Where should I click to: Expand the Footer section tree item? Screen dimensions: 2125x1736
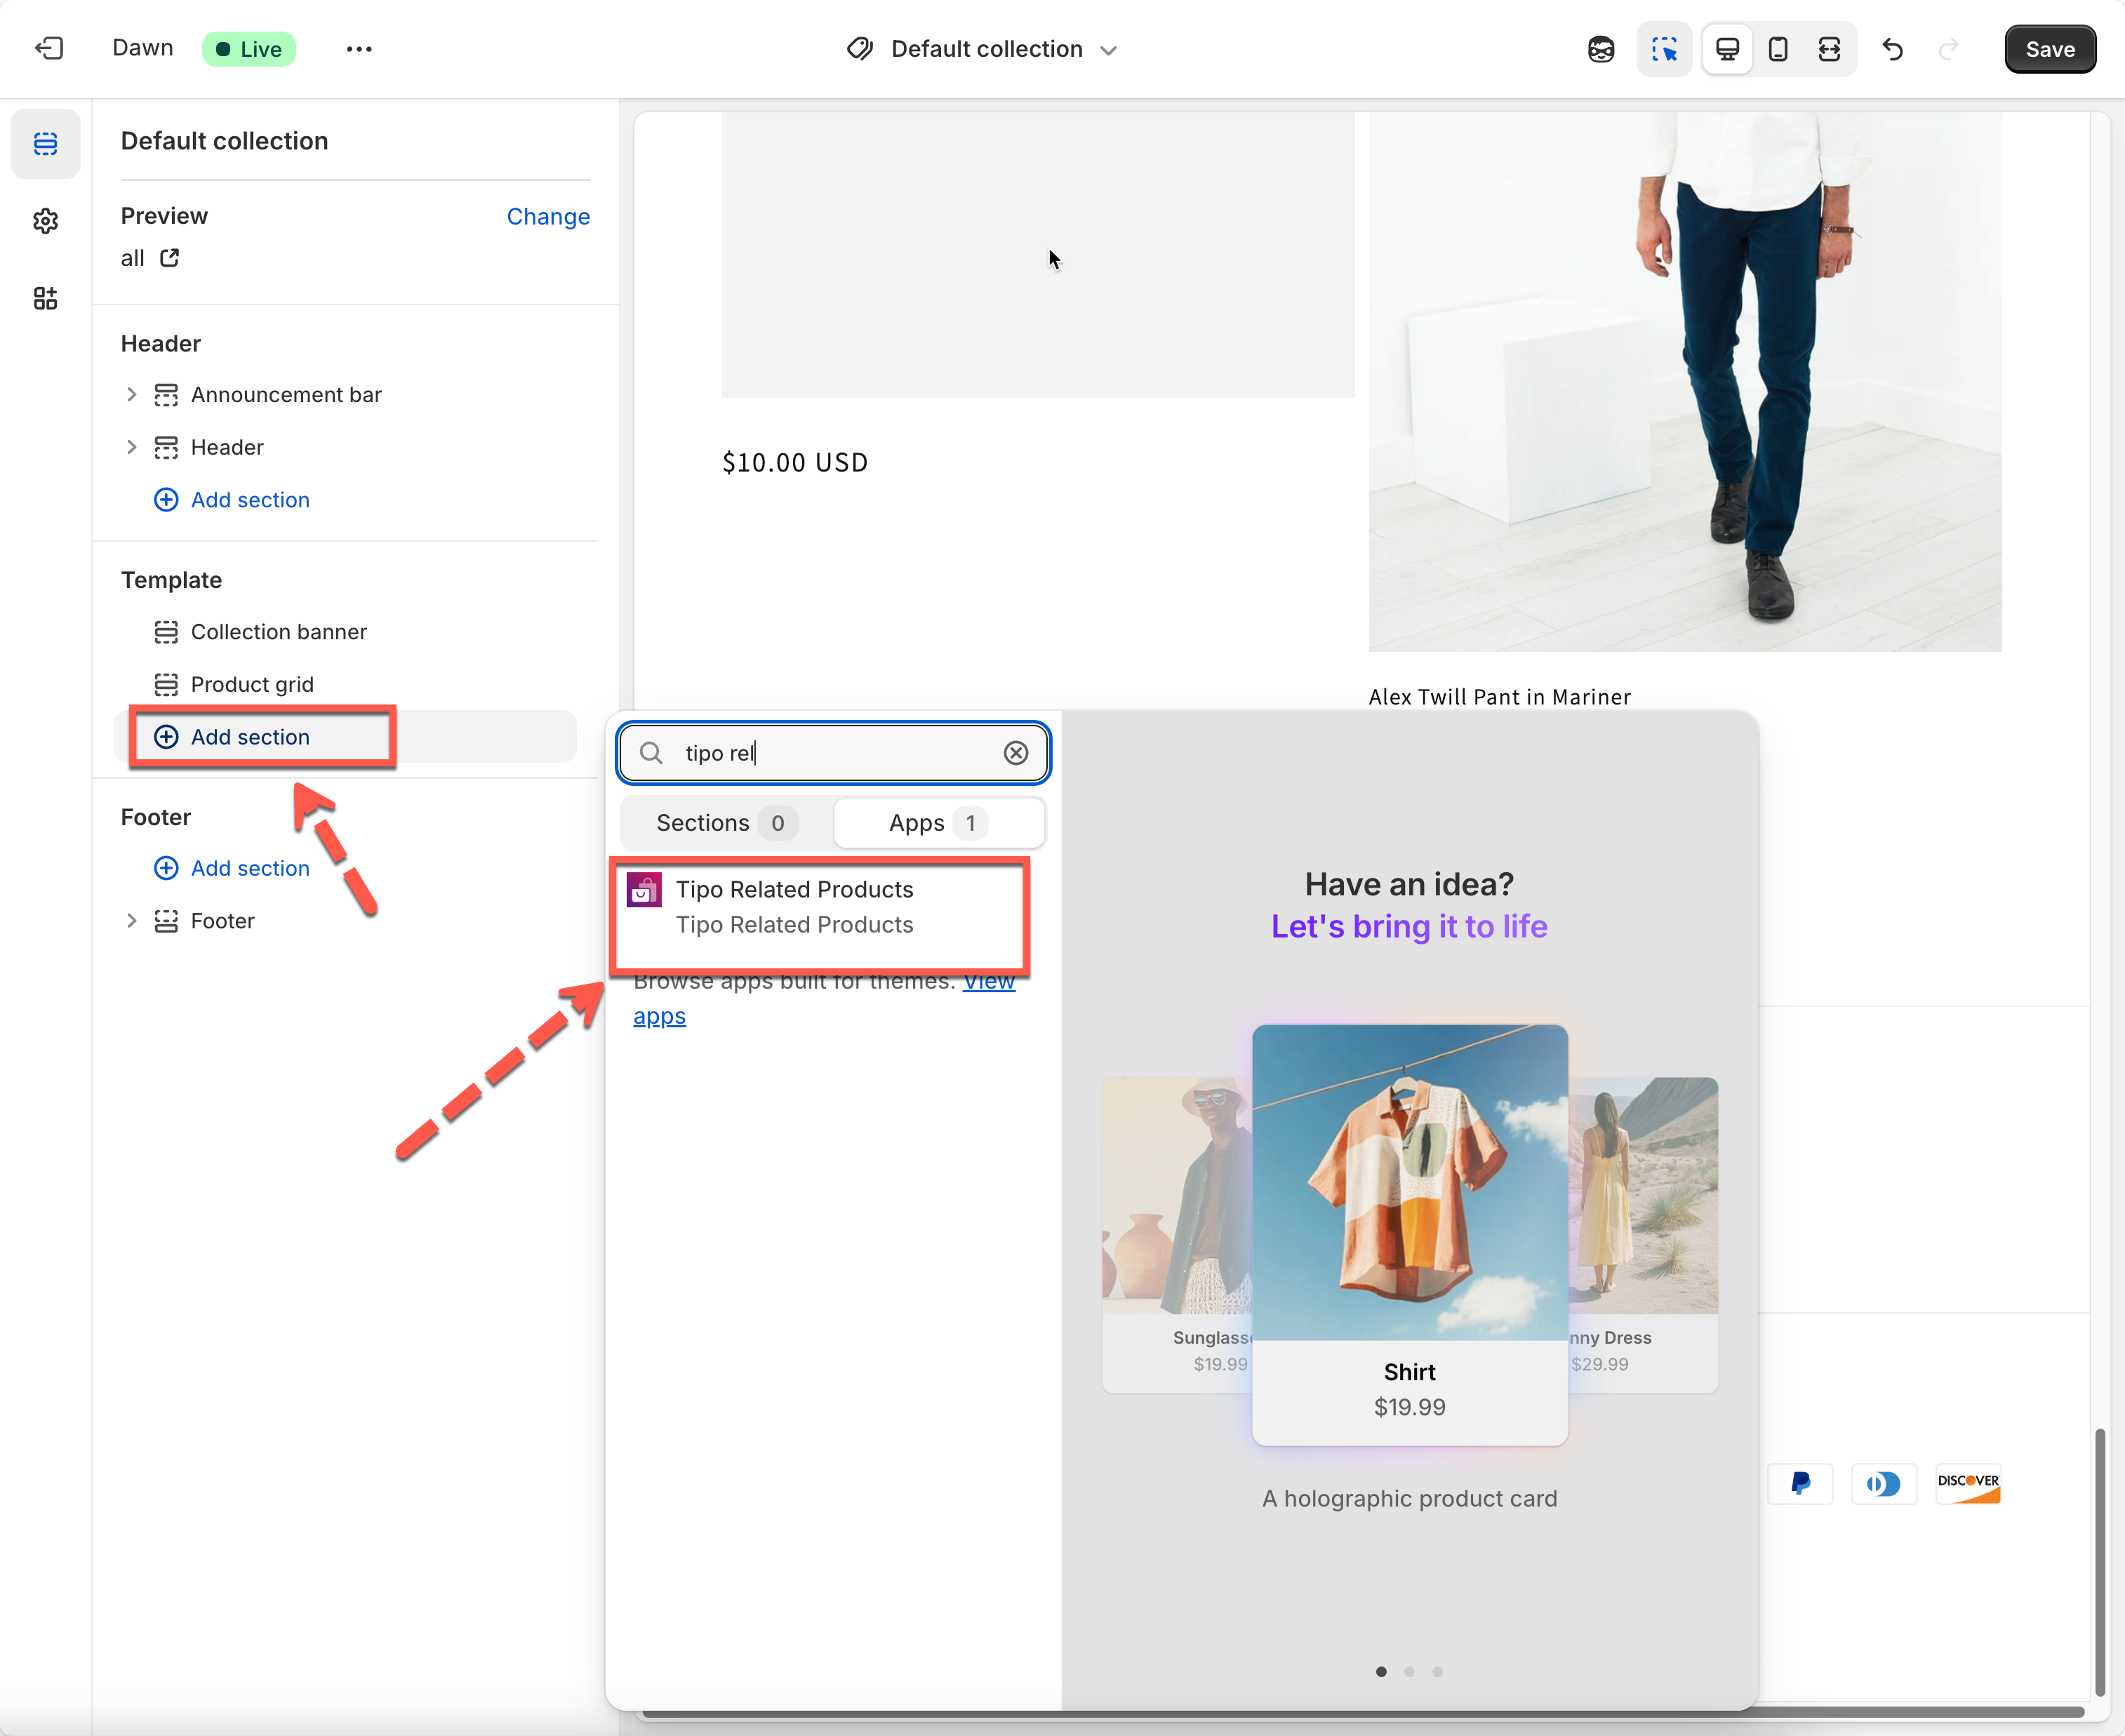(131, 921)
